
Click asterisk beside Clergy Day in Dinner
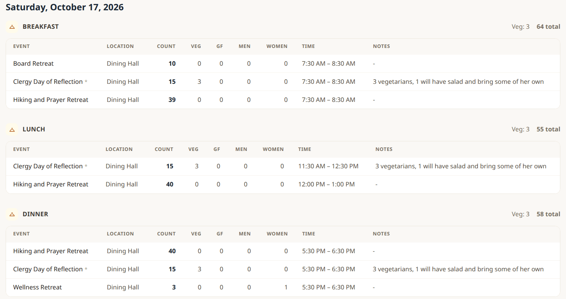click(x=86, y=269)
